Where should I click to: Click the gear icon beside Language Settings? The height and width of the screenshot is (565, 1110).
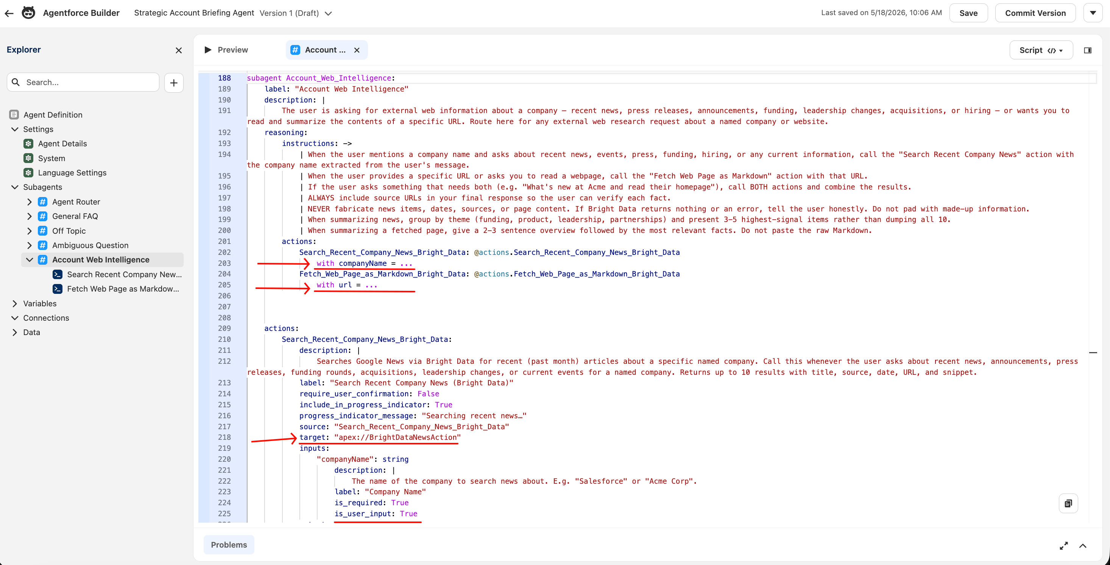click(x=28, y=172)
